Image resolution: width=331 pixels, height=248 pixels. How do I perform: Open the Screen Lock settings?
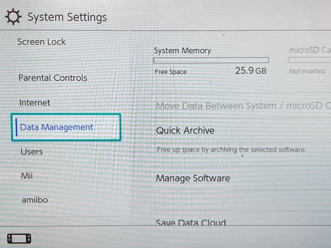click(42, 42)
